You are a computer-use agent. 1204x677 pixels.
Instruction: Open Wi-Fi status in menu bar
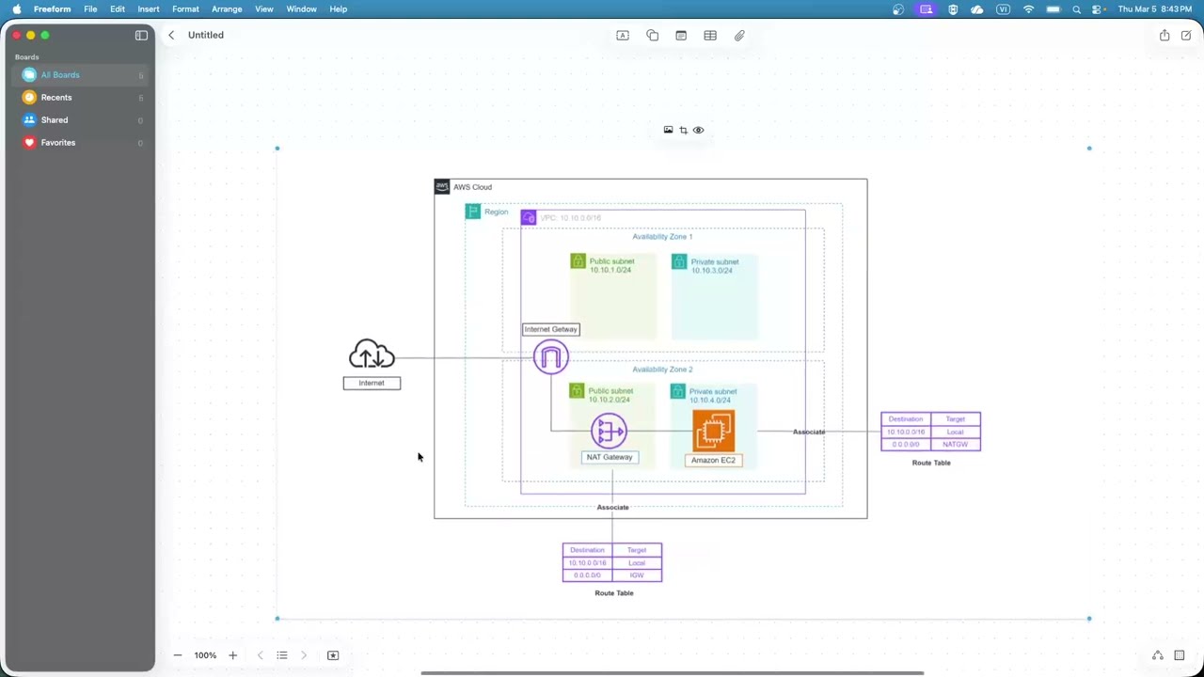point(1028,9)
